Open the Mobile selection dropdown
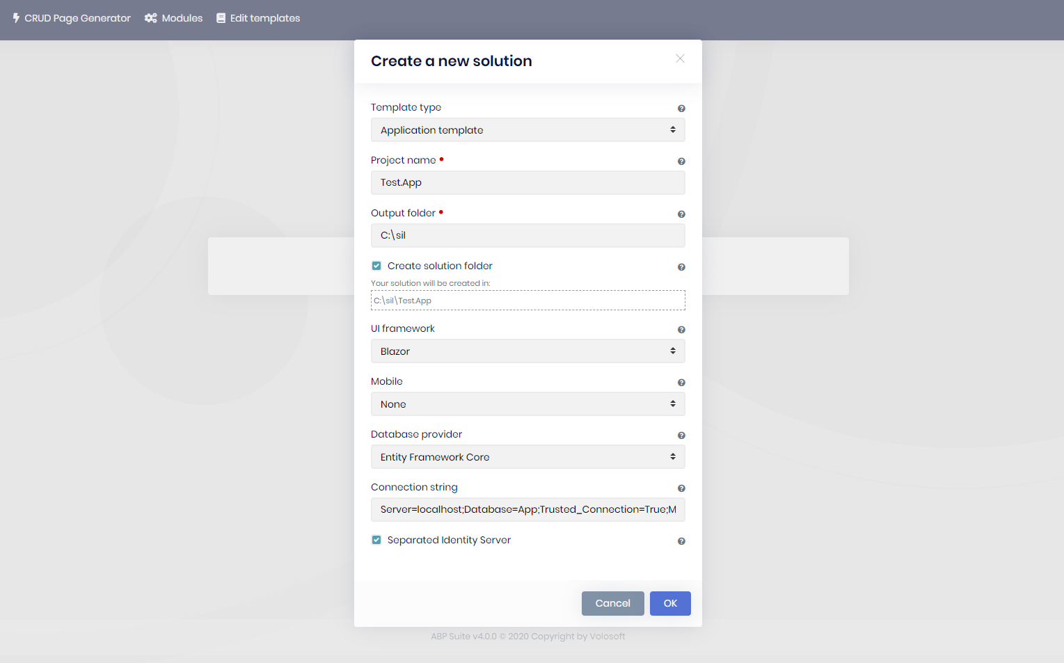This screenshot has width=1064, height=663. click(527, 404)
